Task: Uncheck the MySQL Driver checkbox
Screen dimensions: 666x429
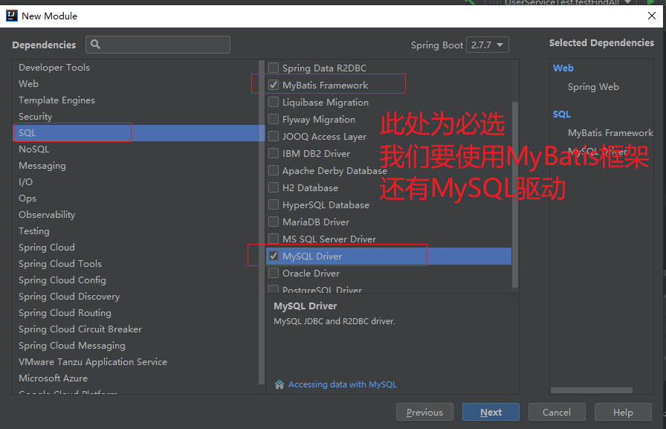Action: point(274,257)
